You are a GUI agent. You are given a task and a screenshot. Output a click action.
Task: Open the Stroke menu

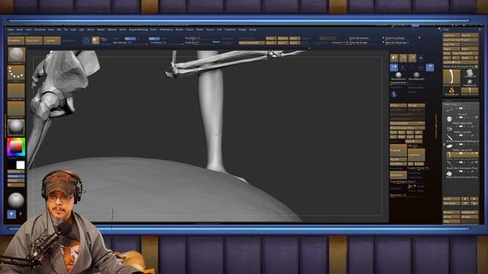click(x=200, y=30)
